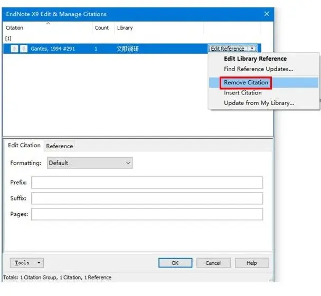Choose Edit Library Reference menu entry
Screen dimensions: 321x296
(256, 59)
